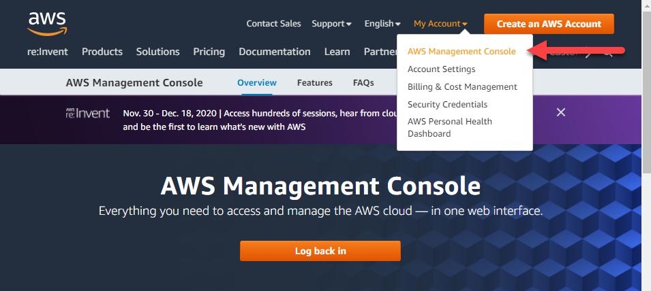This screenshot has height=291, width=651.
Task: Collapse the My Account dropdown
Action: [x=440, y=24]
